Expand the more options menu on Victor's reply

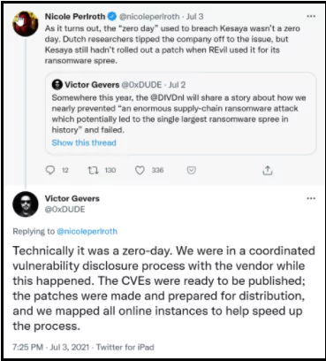coord(311,198)
